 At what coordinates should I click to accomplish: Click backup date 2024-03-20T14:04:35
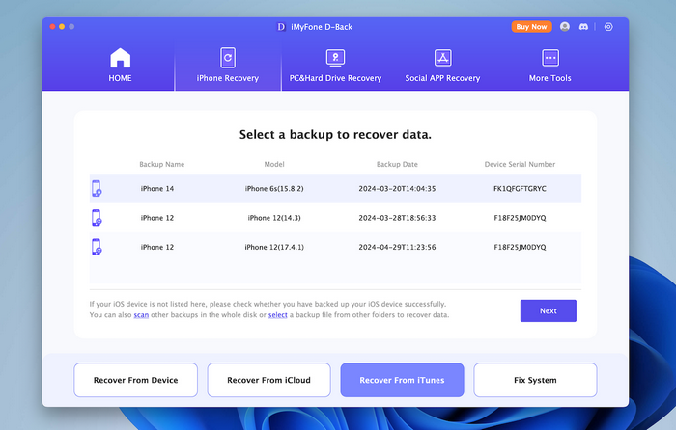tap(397, 189)
